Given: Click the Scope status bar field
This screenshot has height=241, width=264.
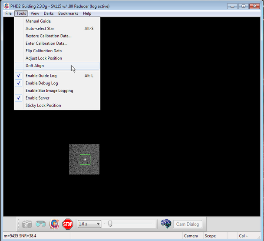Looking at the screenshot, I should point(215,236).
